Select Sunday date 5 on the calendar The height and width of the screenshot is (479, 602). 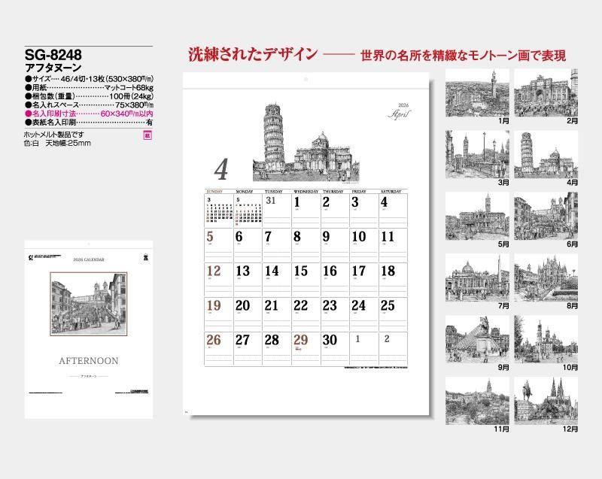pyautogui.click(x=219, y=244)
